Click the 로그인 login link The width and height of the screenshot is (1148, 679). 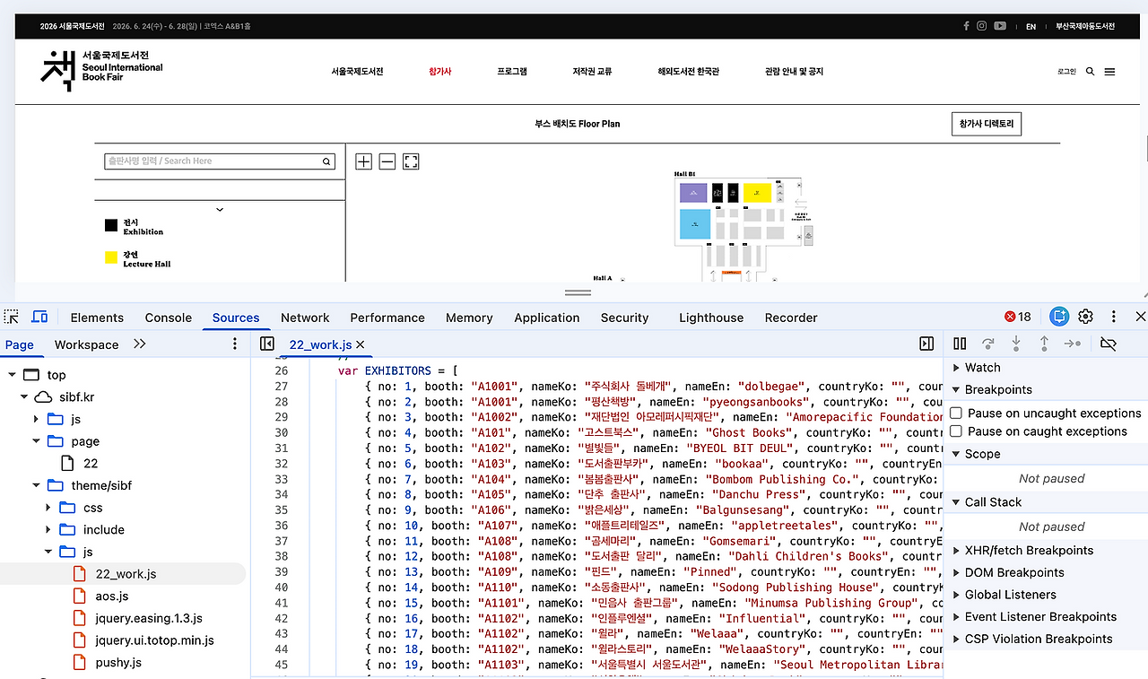tap(1066, 72)
